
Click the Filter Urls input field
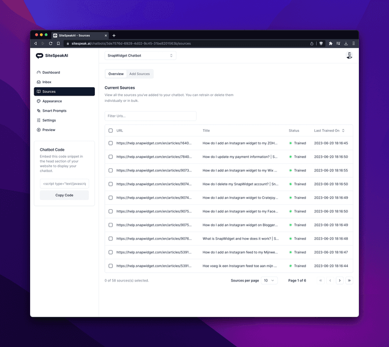coord(150,116)
